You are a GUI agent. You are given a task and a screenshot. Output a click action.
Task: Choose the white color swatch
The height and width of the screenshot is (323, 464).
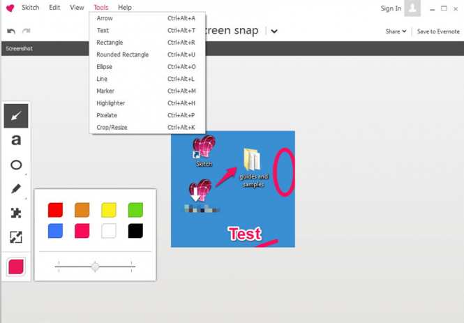[x=109, y=231]
